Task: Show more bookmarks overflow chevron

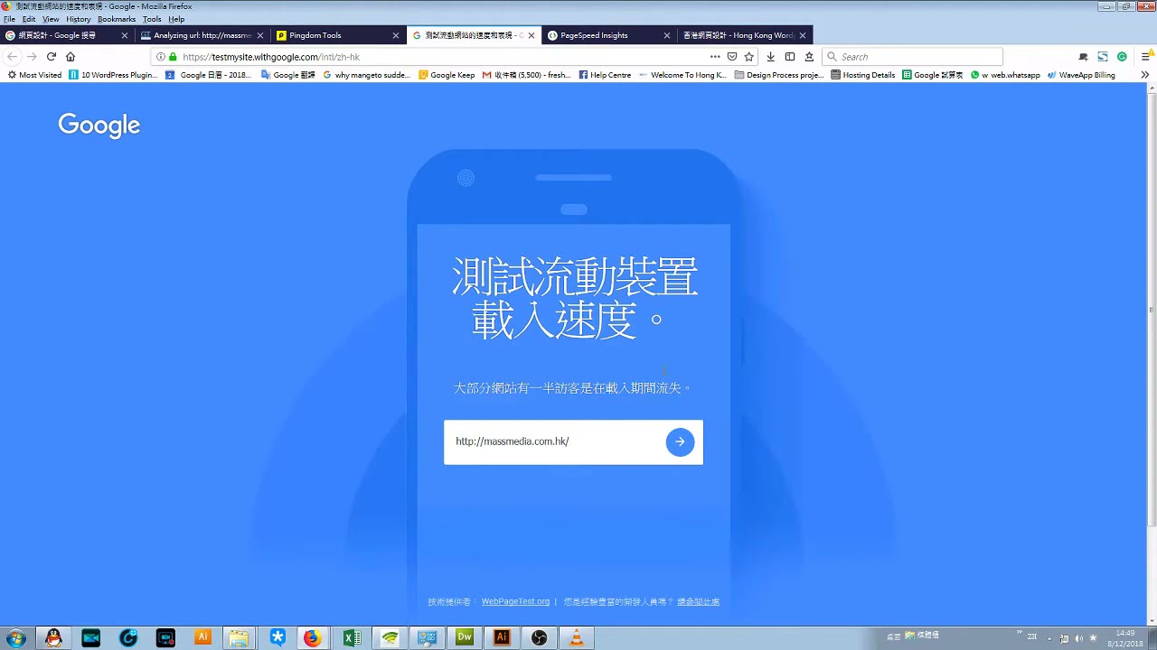Action: 1145,75
